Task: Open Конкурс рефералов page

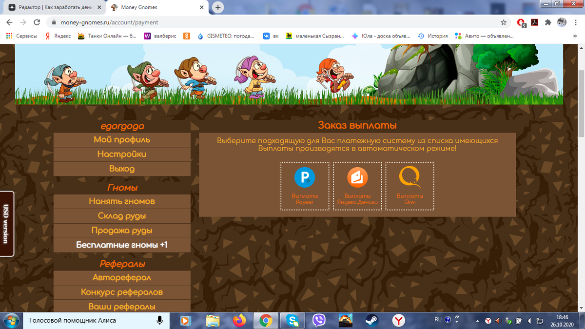Action: (x=122, y=292)
